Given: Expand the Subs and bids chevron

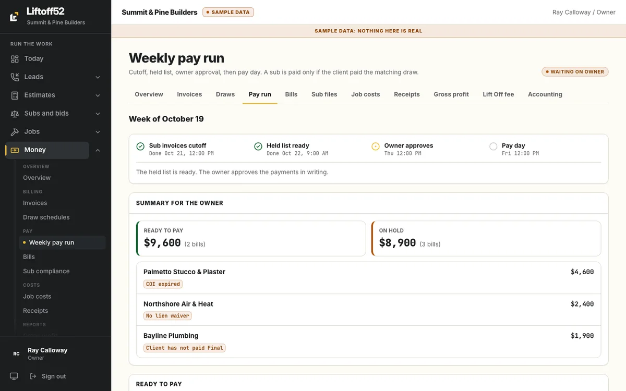Looking at the screenshot, I should [x=98, y=114].
